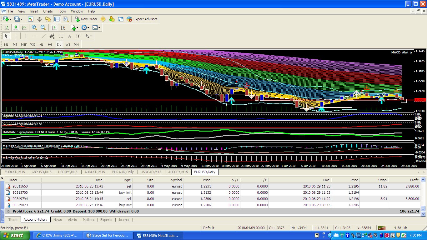This screenshot has width=427, height=240.
Task: Open the Templates dropdown
Action: (x=96, y=27)
